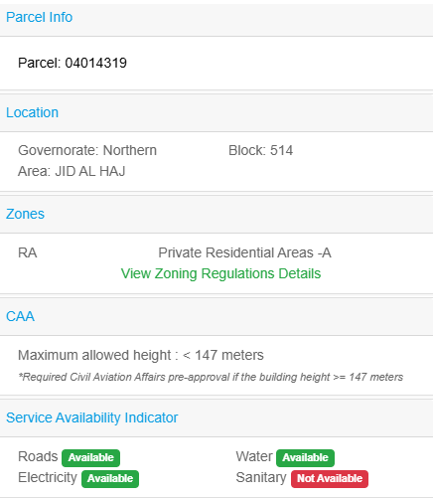Click the Civil Aviation Affairs pre-approval note
Screen dimensions: 433x498
[x=211, y=377]
